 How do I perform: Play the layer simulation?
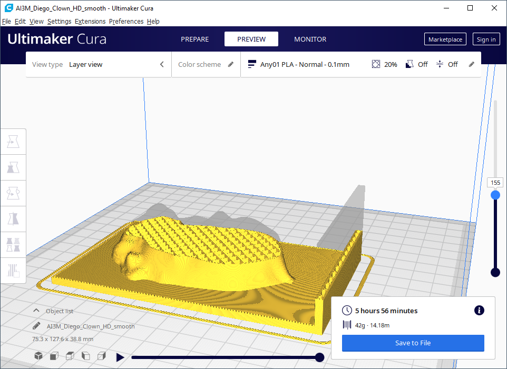pyautogui.click(x=120, y=357)
